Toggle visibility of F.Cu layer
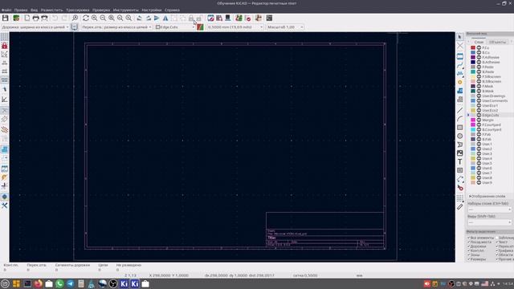Screen dimensions: 514x289 click(479, 48)
